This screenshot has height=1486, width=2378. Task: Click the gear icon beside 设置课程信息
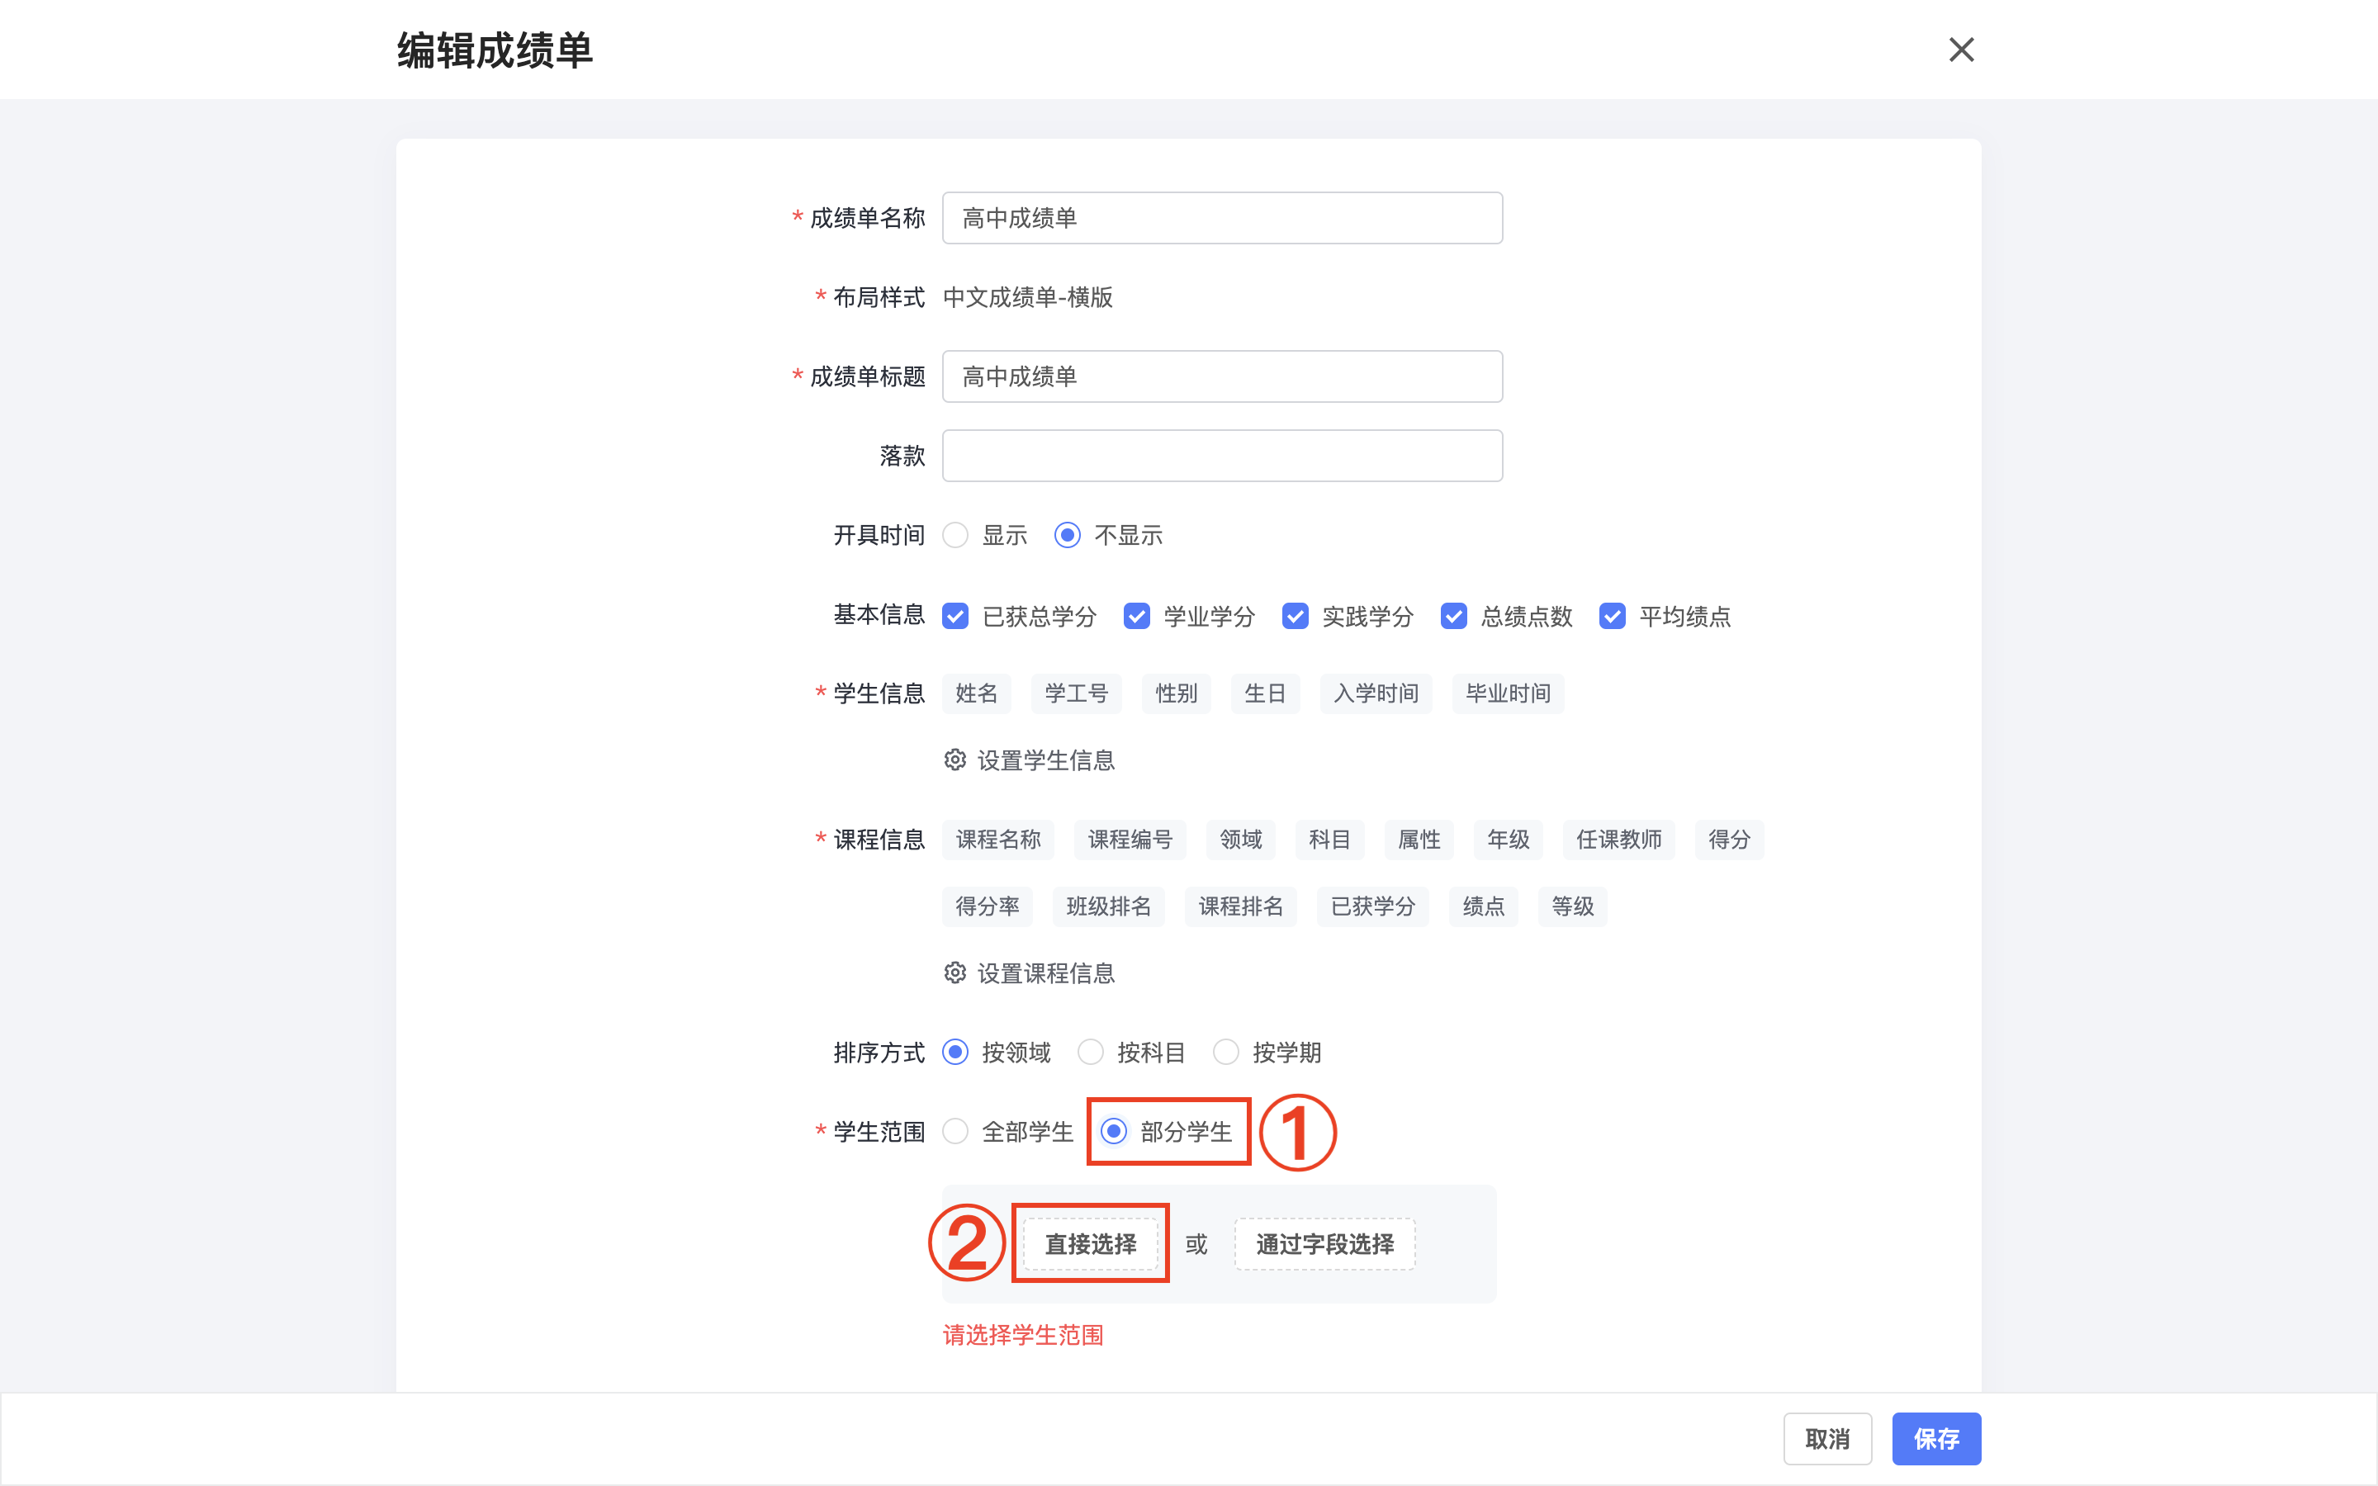pyautogui.click(x=955, y=973)
